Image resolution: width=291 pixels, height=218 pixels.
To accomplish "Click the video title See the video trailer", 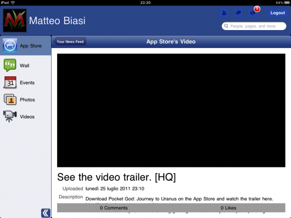I will [116, 177].
